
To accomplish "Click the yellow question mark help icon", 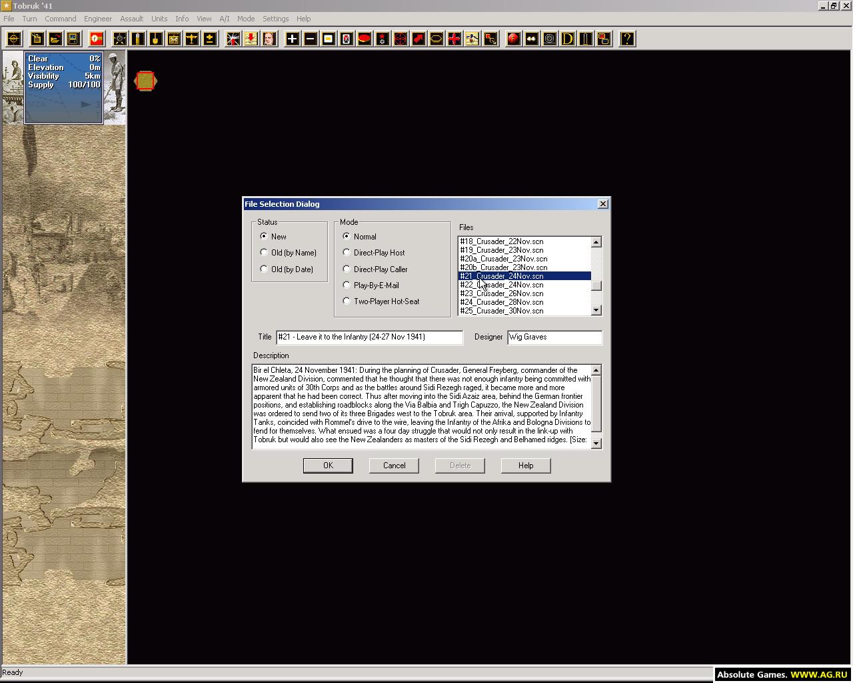I will [x=626, y=39].
